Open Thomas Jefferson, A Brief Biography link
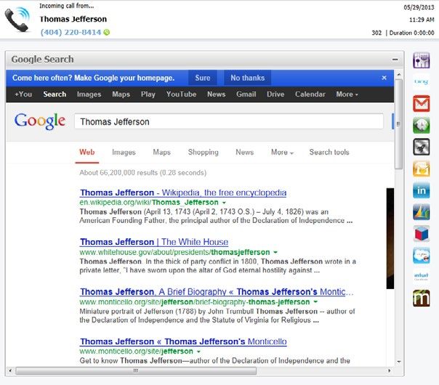 (217, 292)
